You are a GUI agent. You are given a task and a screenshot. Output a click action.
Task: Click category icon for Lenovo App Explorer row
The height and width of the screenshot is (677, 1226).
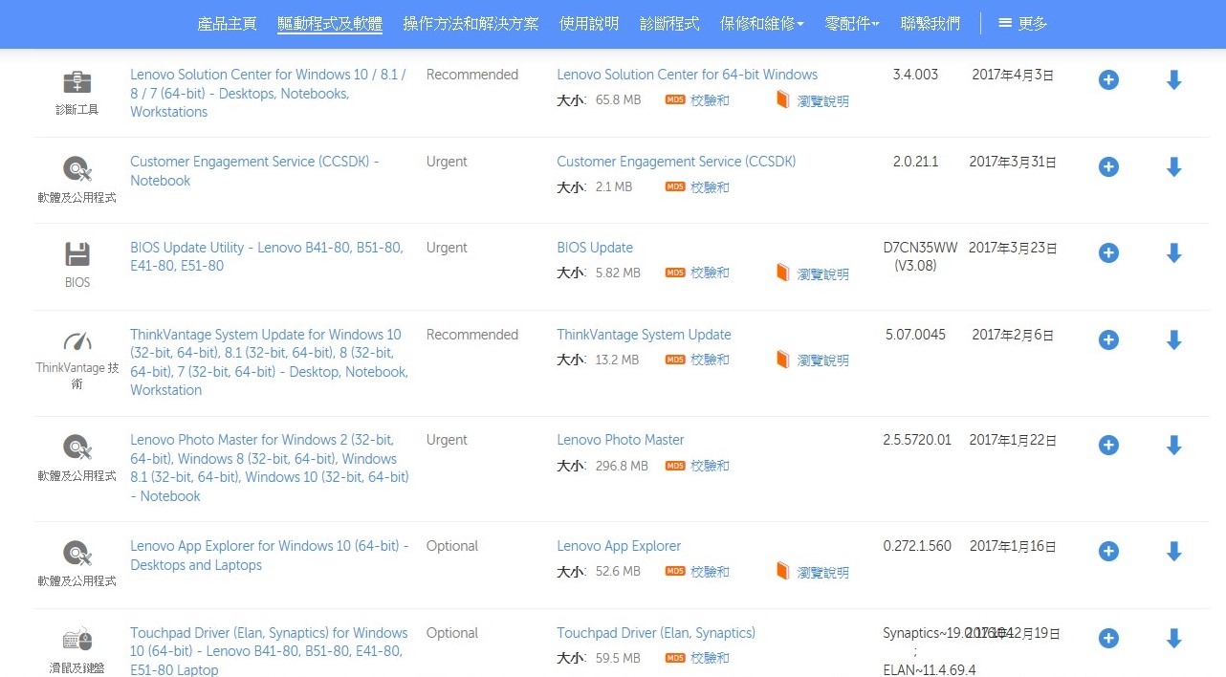point(77,553)
